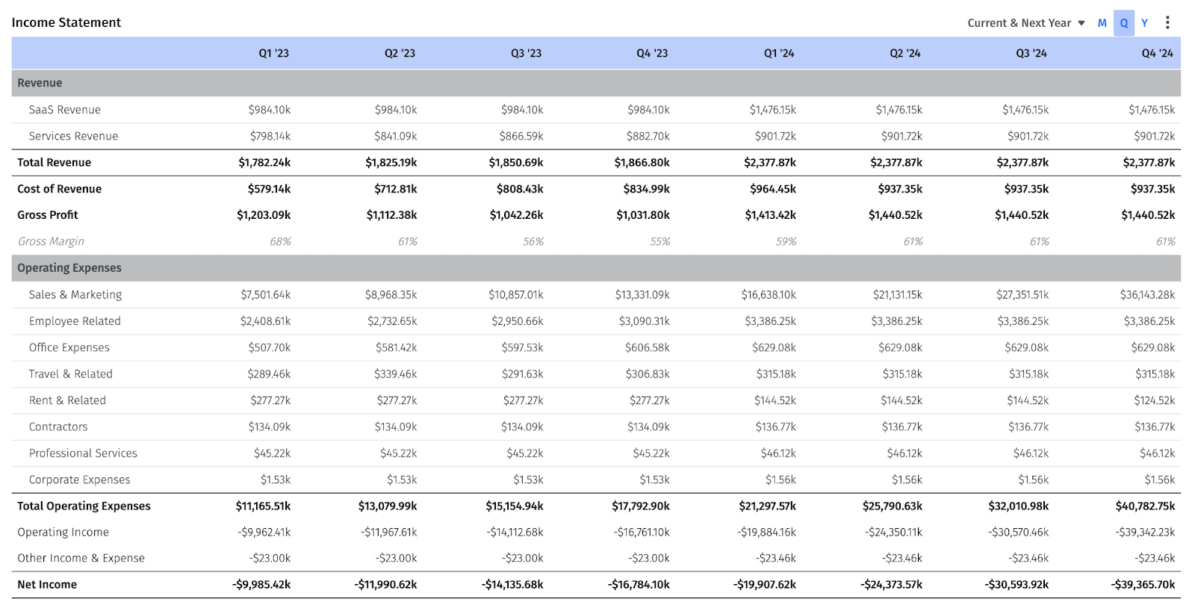Click Q2 '24 Operating Income -$24,350.11k
Viewport: 1195px width, 608px height.
(892, 533)
